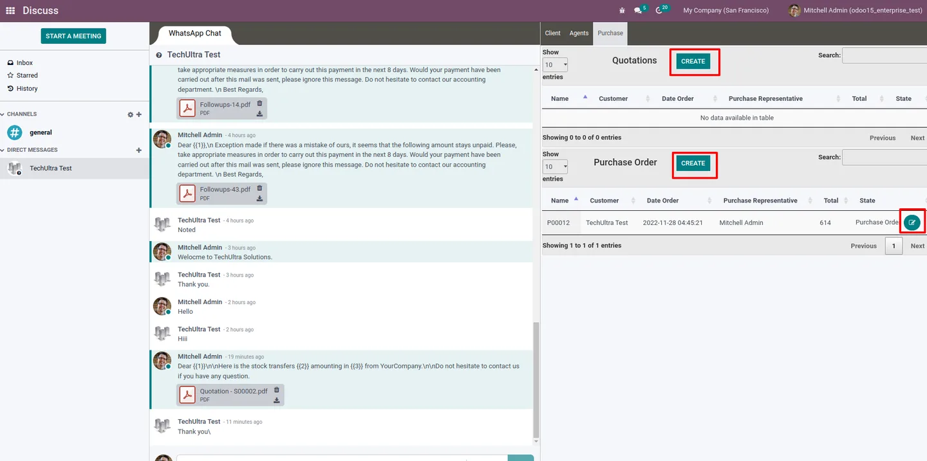Click P00012 order name cell
Viewport: 927px width, 461px height.
click(x=558, y=222)
